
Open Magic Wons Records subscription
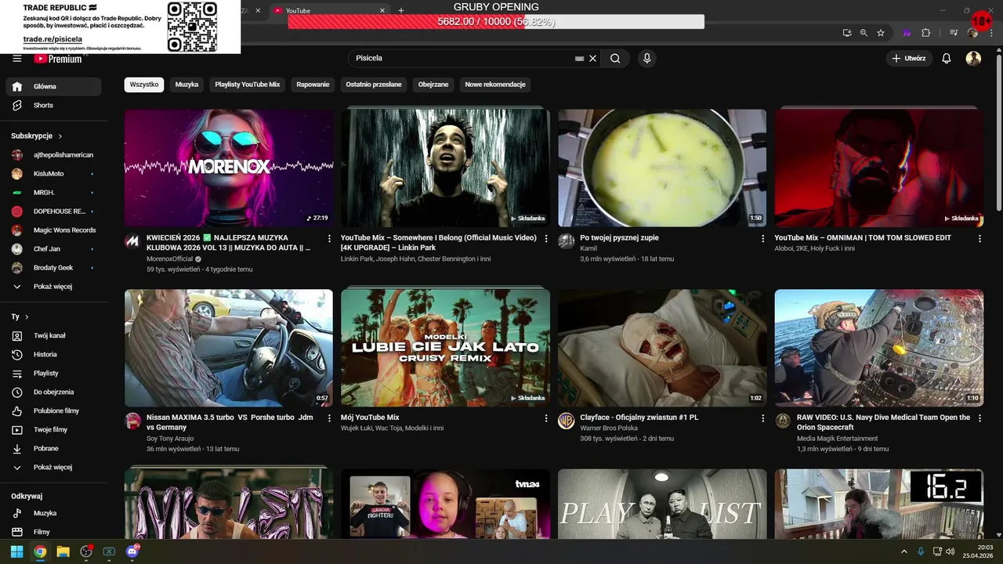coord(53,230)
